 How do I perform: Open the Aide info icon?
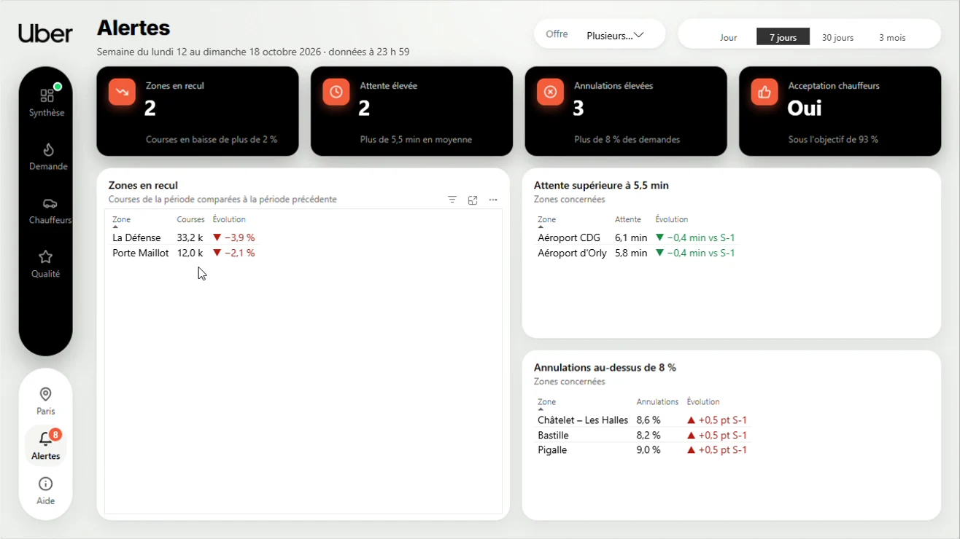[45, 484]
